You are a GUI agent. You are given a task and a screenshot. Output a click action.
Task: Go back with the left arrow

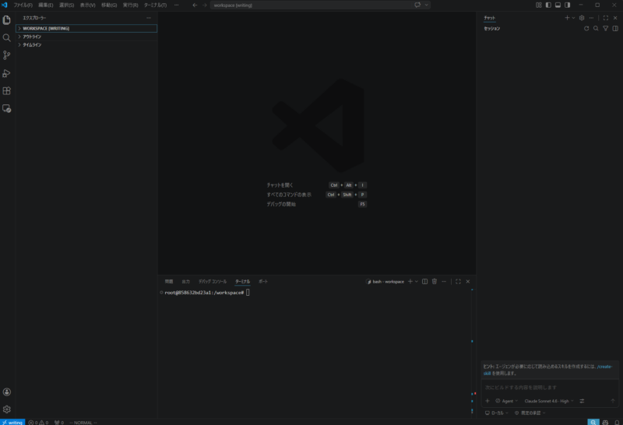click(x=195, y=5)
